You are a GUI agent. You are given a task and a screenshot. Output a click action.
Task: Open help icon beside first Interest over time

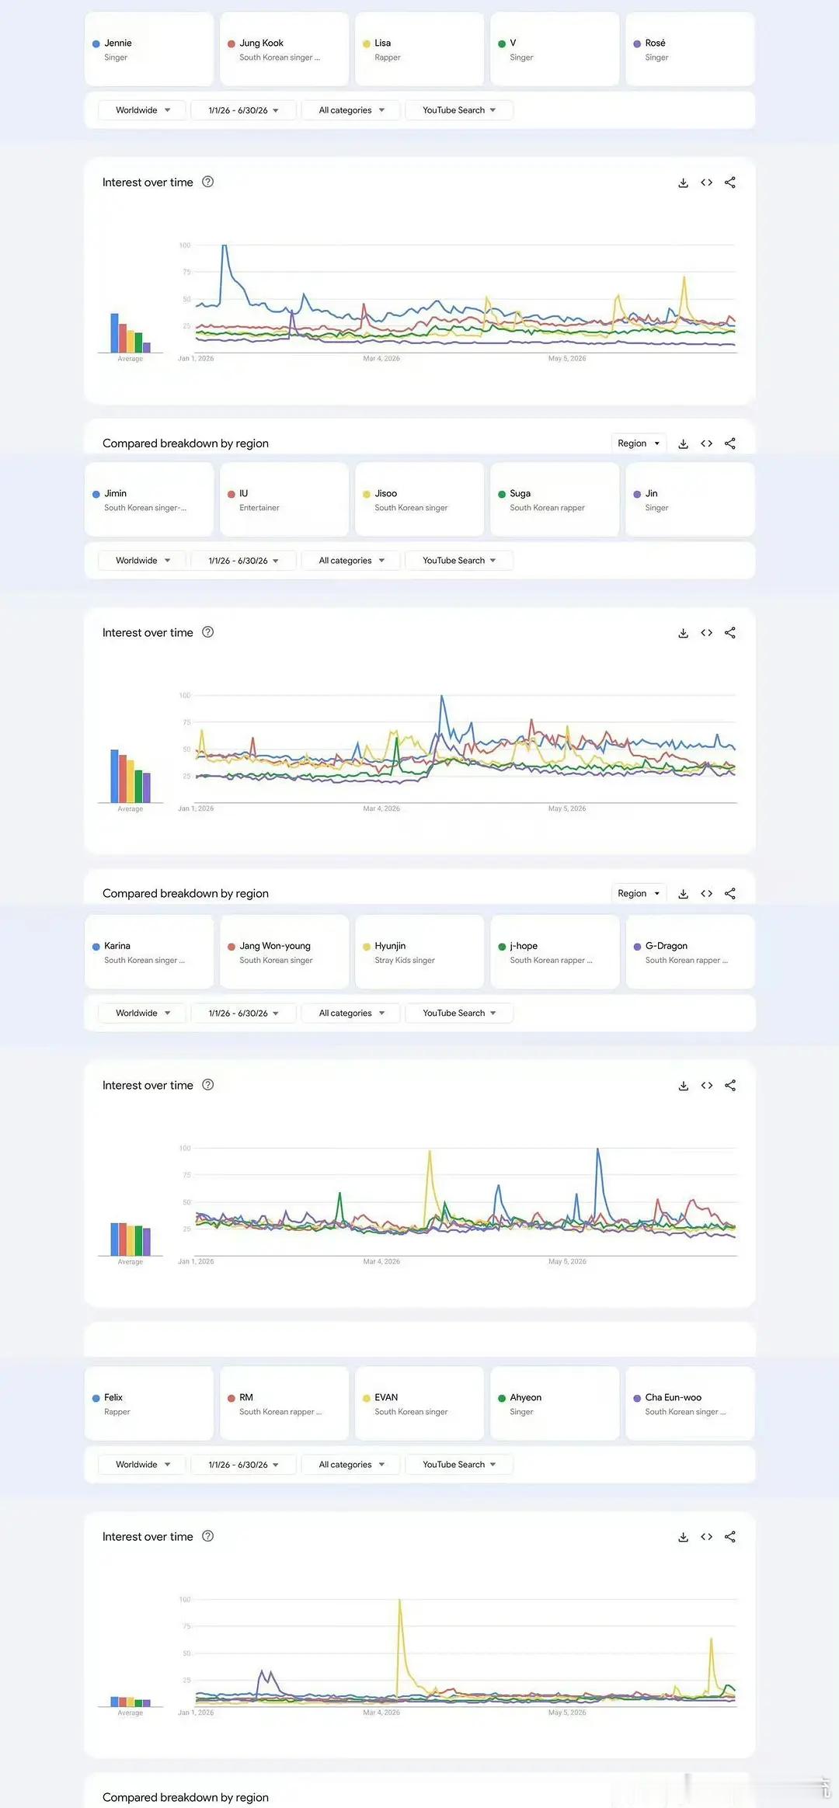point(207,182)
